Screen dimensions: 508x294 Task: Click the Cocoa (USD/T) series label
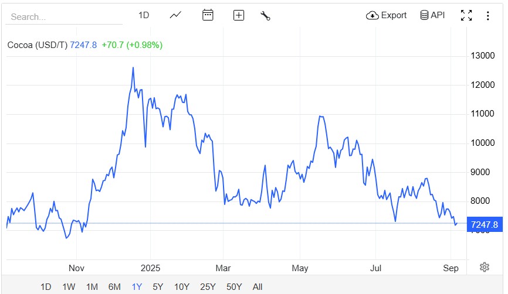[x=38, y=45]
